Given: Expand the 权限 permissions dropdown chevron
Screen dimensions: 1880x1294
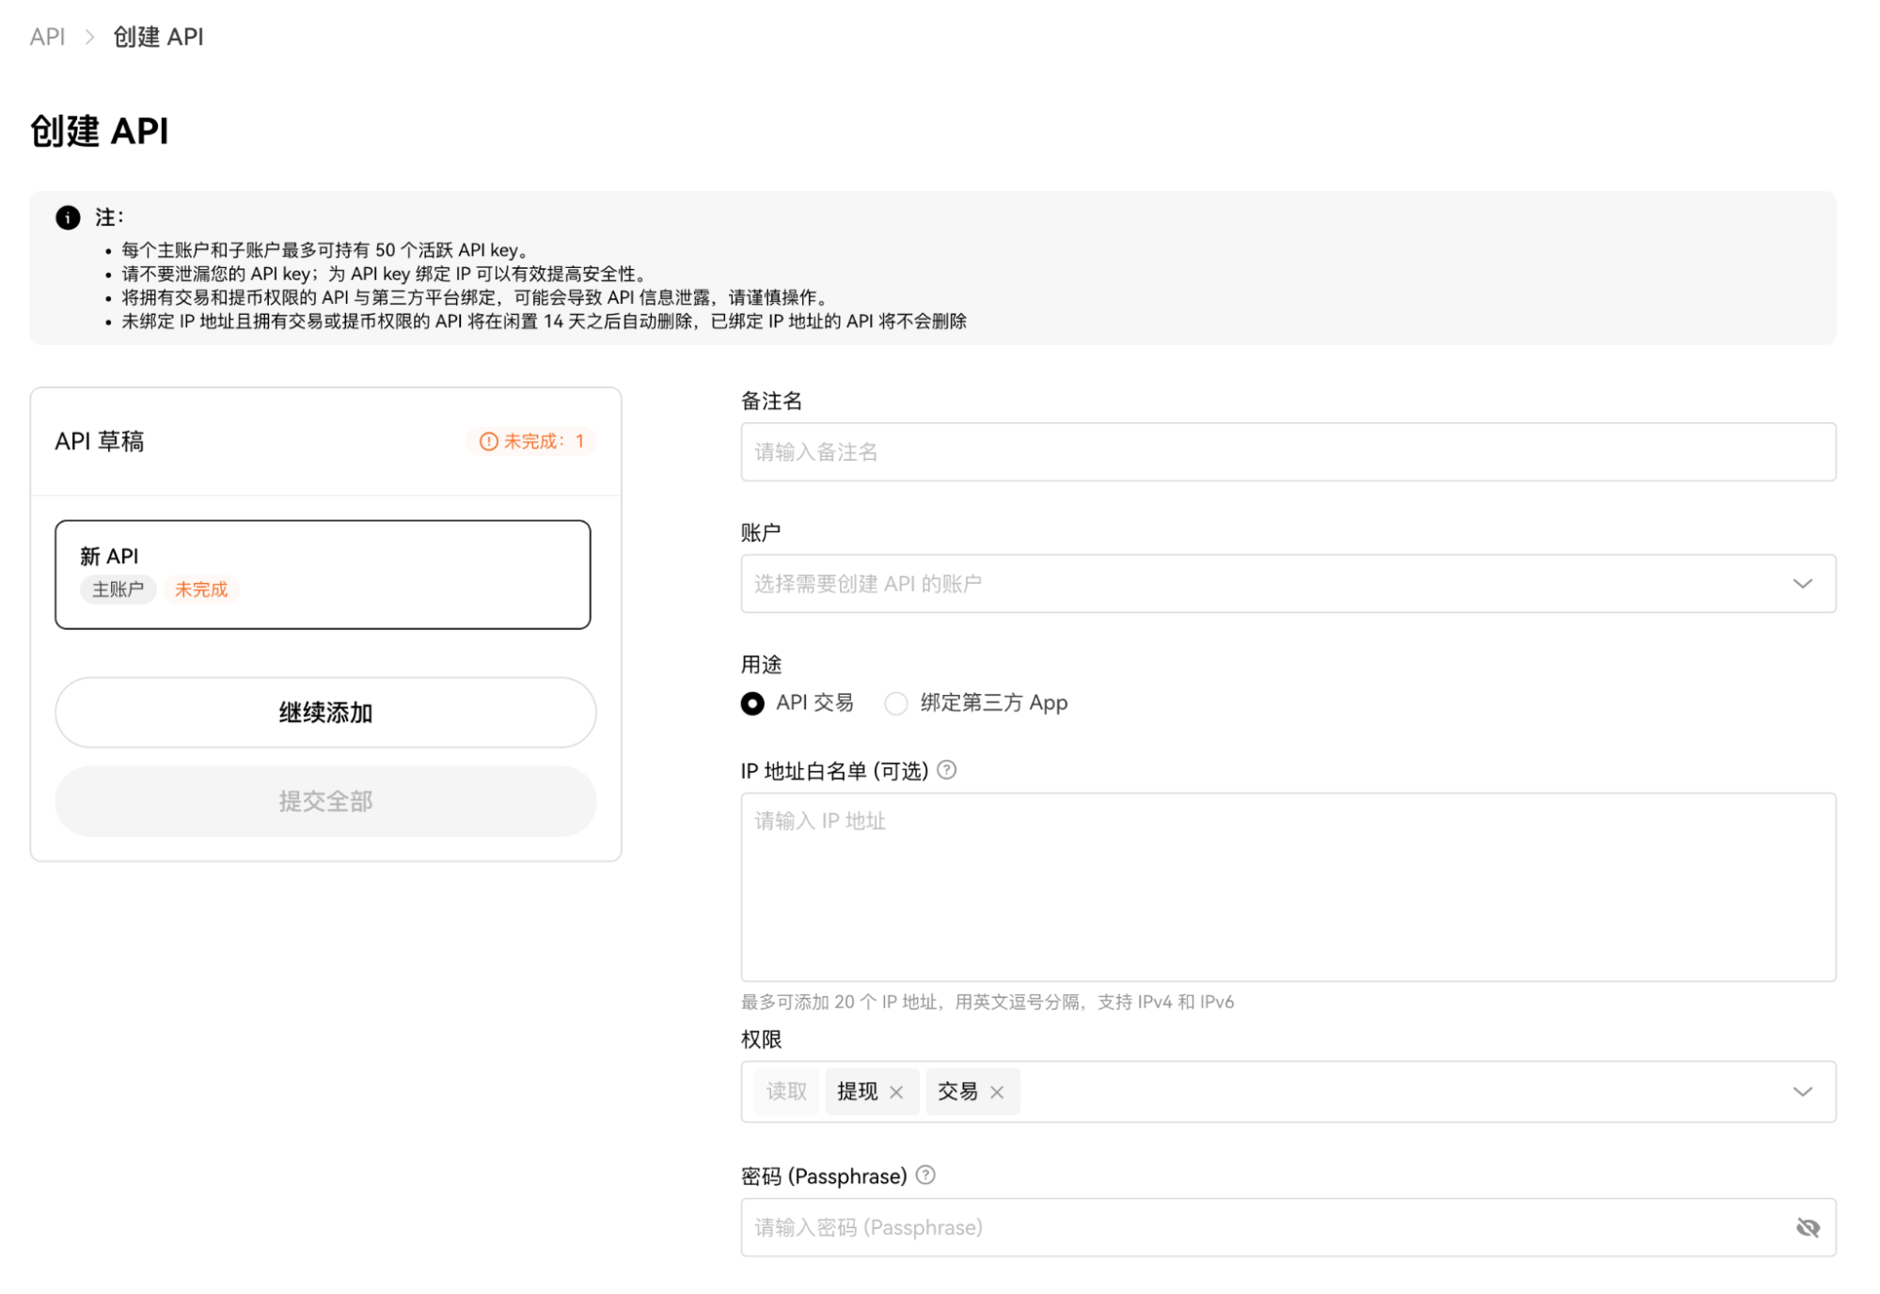Looking at the screenshot, I should click(1802, 1092).
